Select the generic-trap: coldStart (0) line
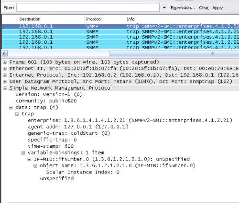This screenshot has height=203, width=239. click(69, 133)
